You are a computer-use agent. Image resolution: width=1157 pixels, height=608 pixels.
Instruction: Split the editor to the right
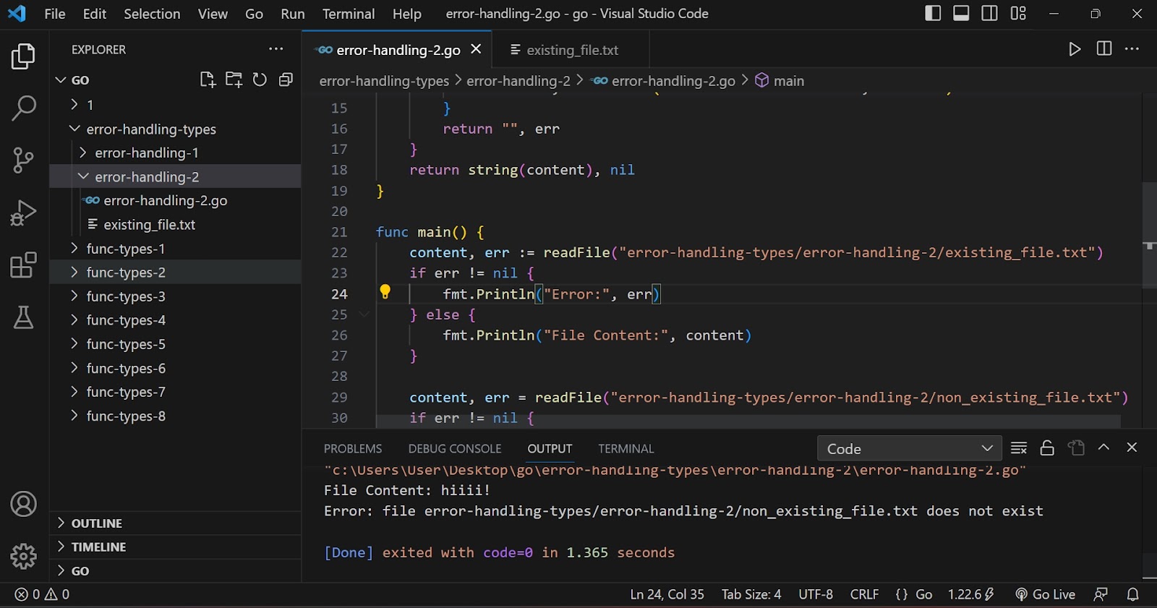point(1104,49)
